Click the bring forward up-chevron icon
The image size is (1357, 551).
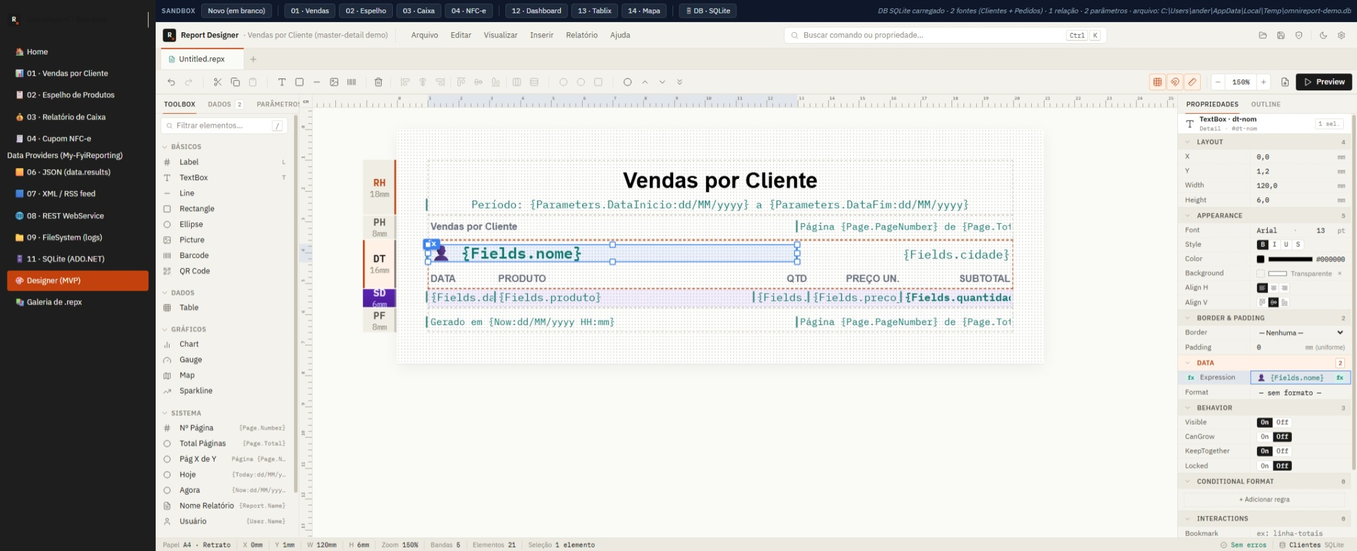coord(645,82)
